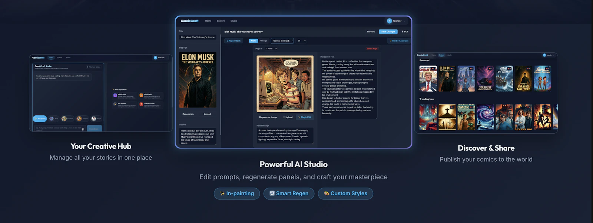Click the ComicWrite logo in the left window
Viewport: 593px width, 223px height.
[x=38, y=58]
